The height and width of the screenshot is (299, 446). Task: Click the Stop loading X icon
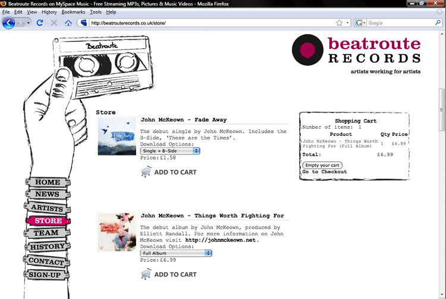[x=54, y=23]
